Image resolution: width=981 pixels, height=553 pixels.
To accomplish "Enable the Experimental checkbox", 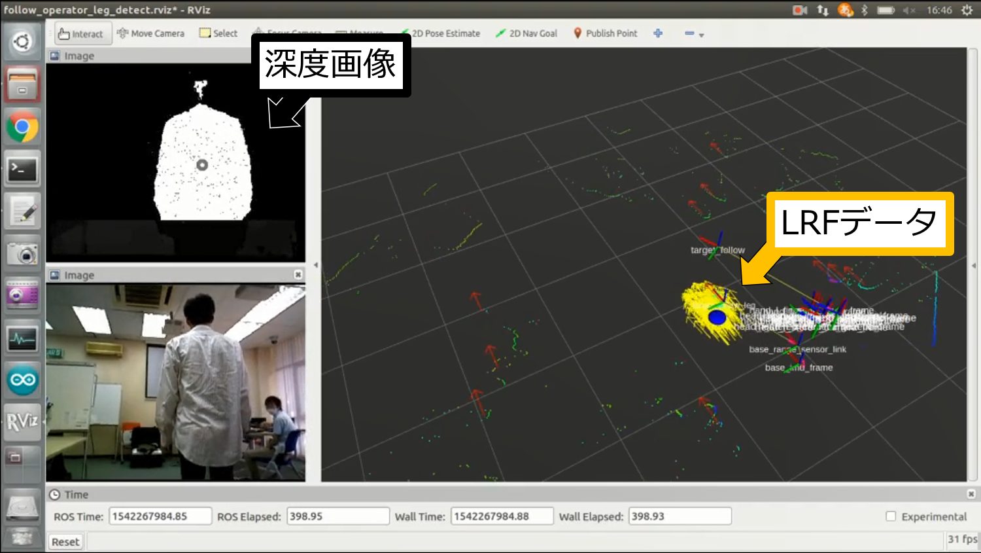I will pos(891,516).
